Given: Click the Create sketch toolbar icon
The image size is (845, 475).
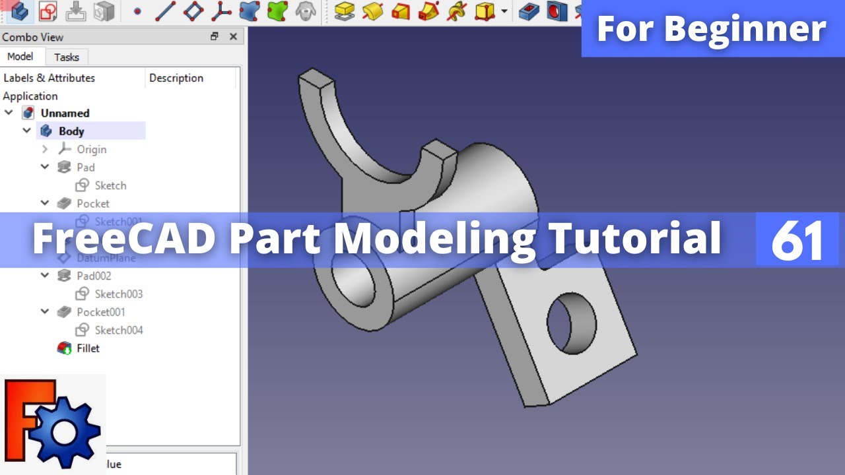Looking at the screenshot, I should coord(48,11).
